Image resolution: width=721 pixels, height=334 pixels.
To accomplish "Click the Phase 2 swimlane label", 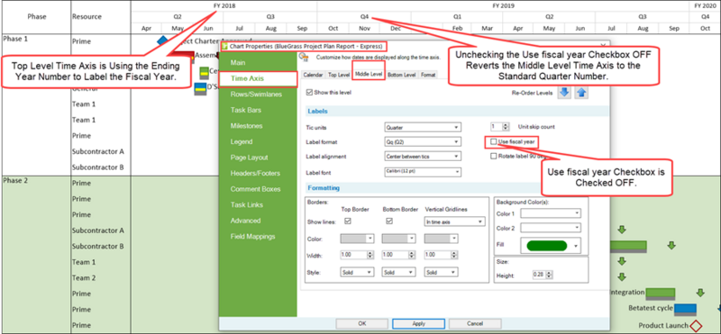I will pyautogui.click(x=15, y=181).
